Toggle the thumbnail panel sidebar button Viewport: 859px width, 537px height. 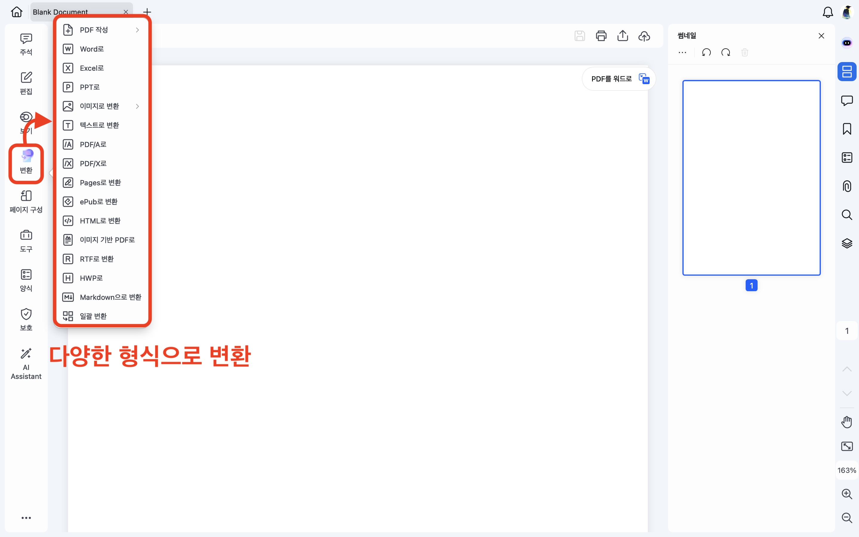[x=846, y=72]
